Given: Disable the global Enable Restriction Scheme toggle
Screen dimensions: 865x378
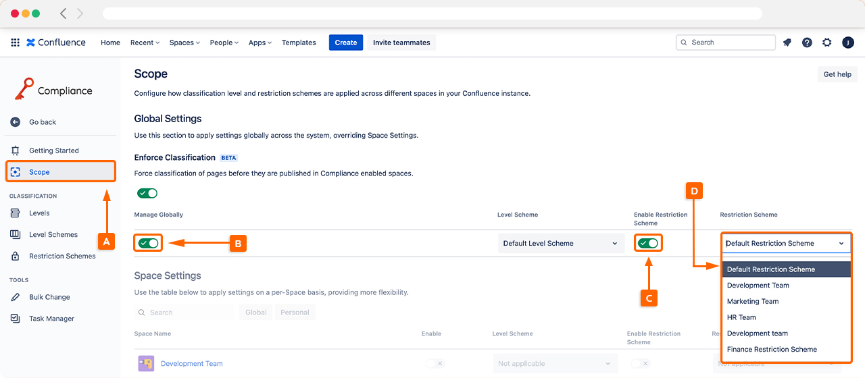Looking at the screenshot, I should click(648, 243).
